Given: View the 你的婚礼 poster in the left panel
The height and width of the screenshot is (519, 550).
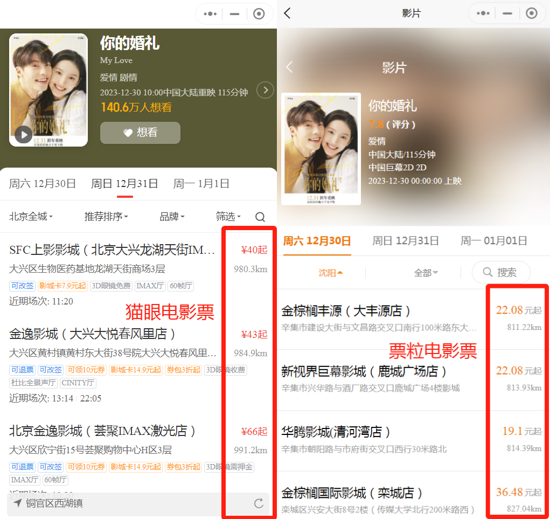Looking at the screenshot, I should click(48, 90).
